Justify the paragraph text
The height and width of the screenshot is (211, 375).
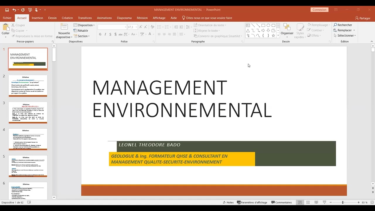pyautogui.click(x=175, y=34)
